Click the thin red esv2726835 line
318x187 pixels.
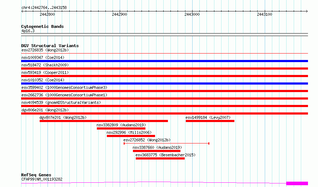164,54
